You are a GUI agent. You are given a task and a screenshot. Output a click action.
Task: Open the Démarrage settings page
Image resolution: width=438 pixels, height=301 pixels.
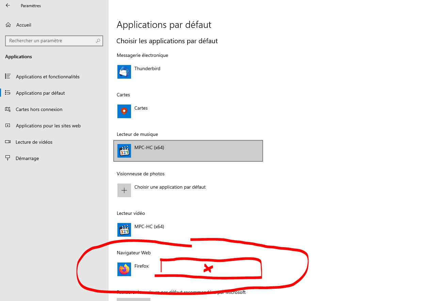click(27, 158)
